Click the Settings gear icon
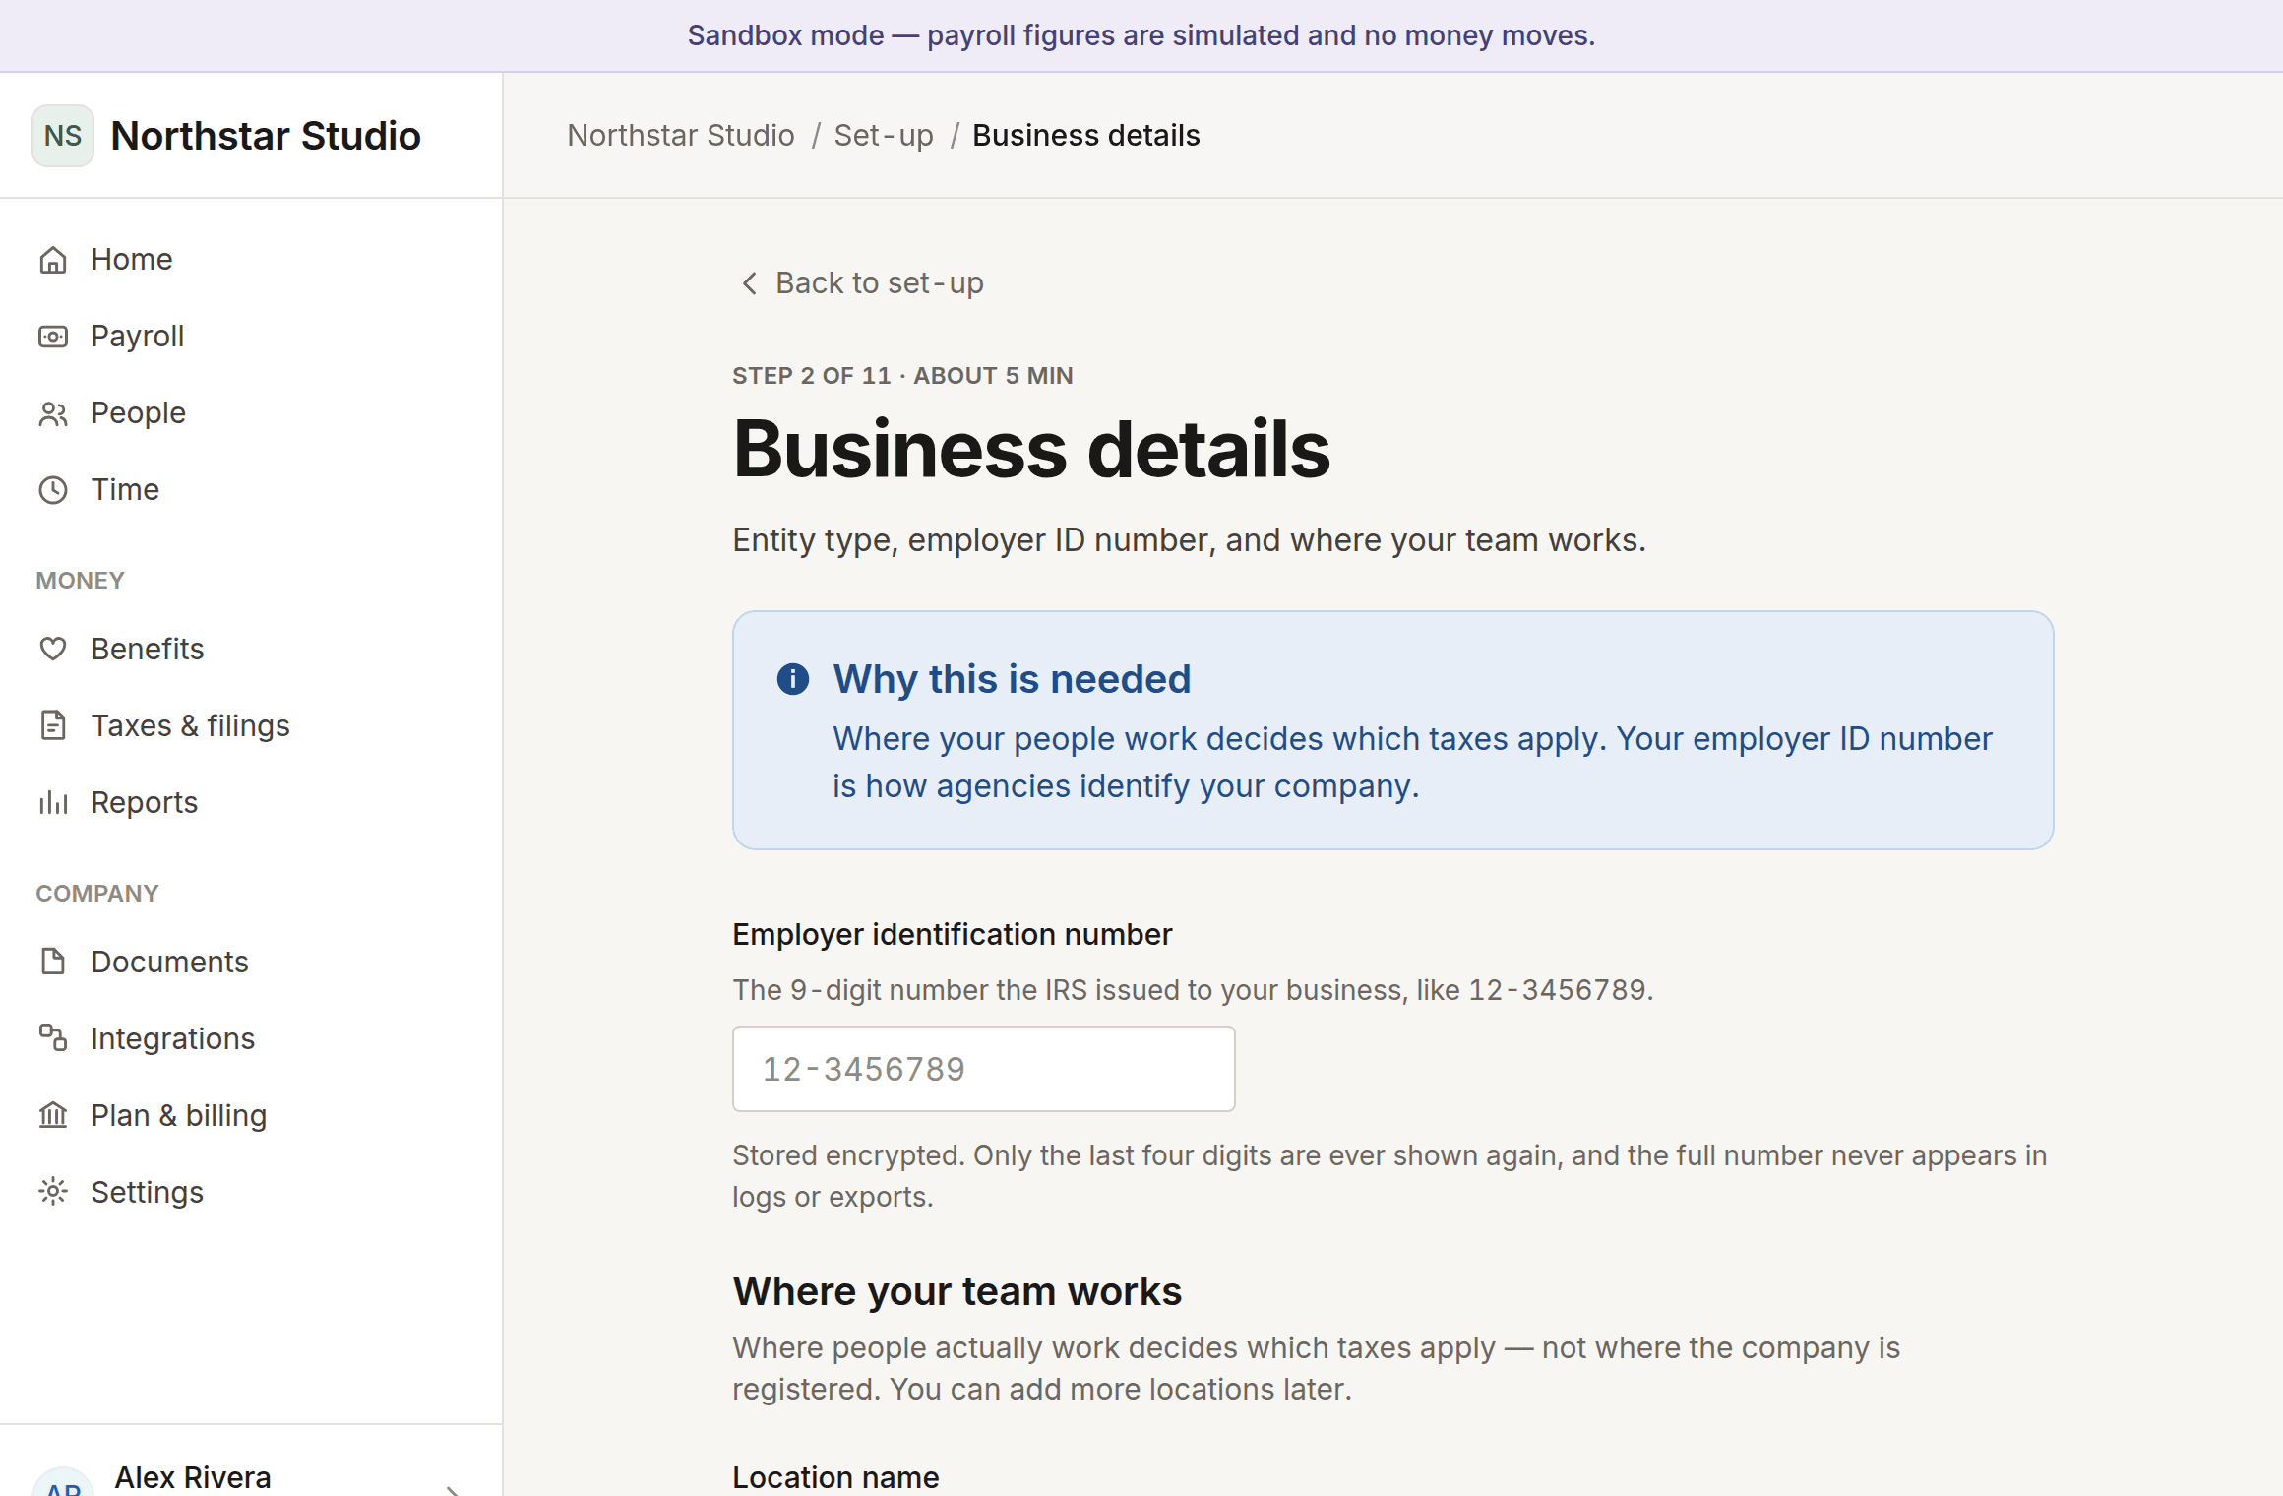2283x1496 pixels. [x=53, y=1193]
